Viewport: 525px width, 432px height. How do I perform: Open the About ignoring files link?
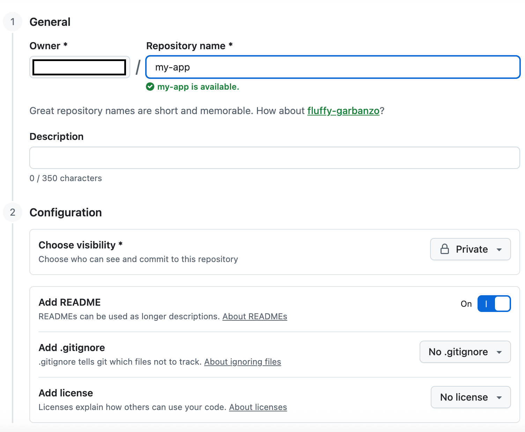(243, 362)
